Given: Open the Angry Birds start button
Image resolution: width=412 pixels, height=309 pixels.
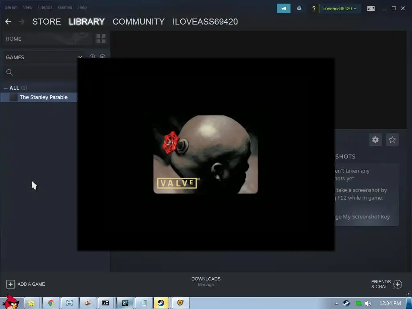Looking at the screenshot, I should tap(10, 302).
